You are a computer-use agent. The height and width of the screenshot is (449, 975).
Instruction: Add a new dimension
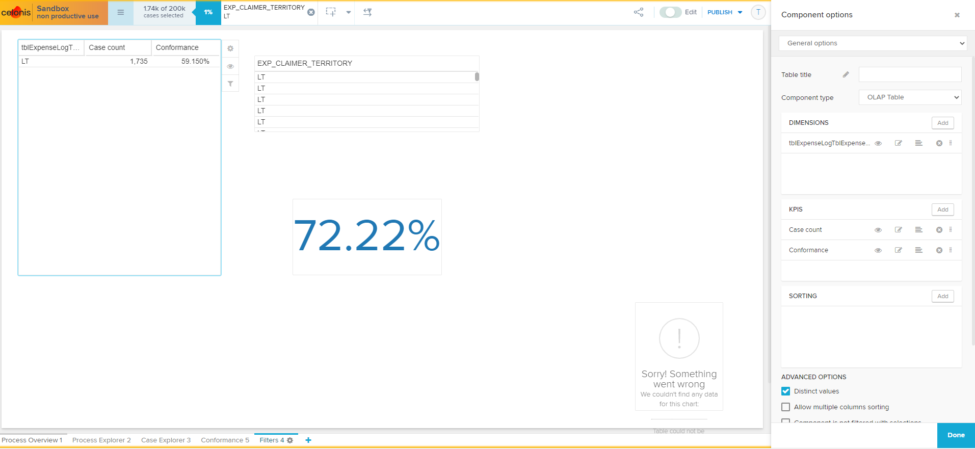(x=942, y=123)
